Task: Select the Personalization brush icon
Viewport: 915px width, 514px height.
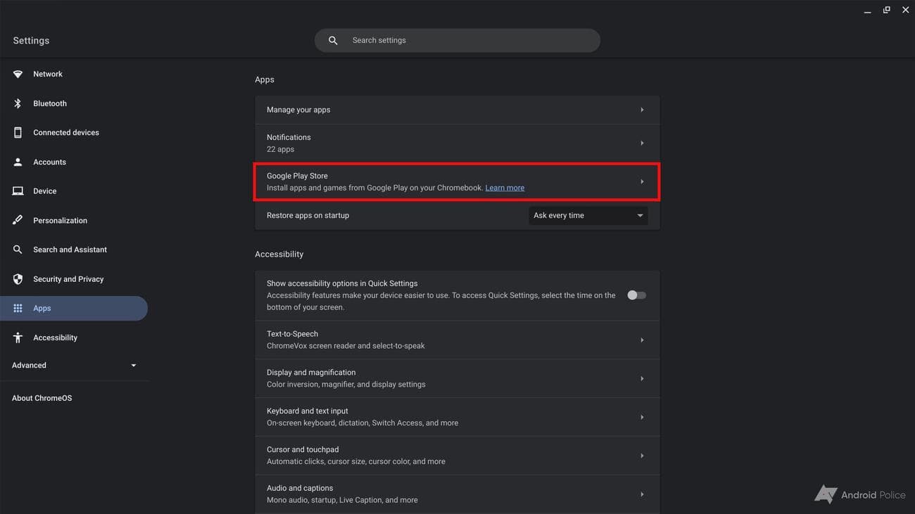Action: pos(18,220)
